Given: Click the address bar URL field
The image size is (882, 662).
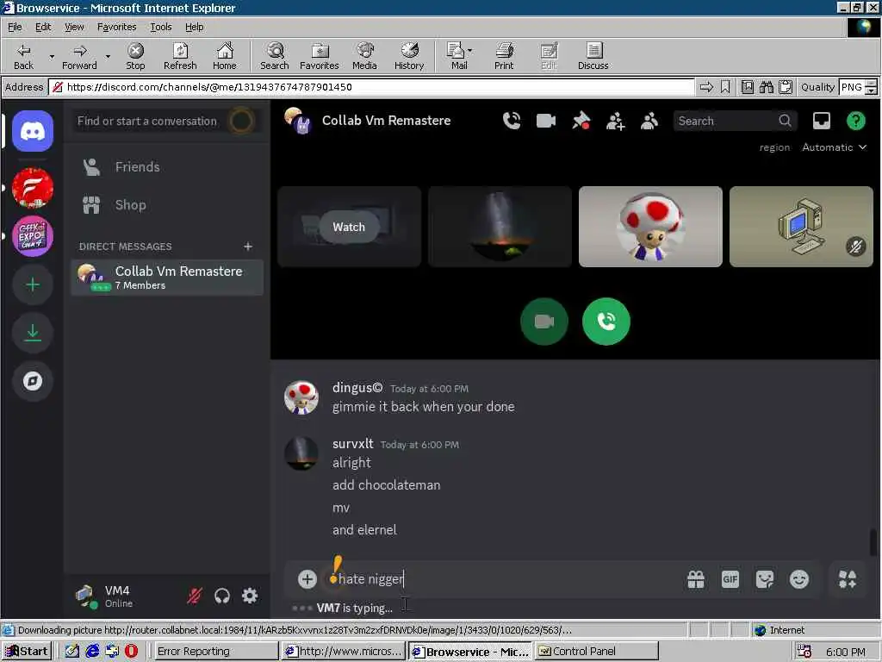Looking at the screenshot, I should coord(373,87).
